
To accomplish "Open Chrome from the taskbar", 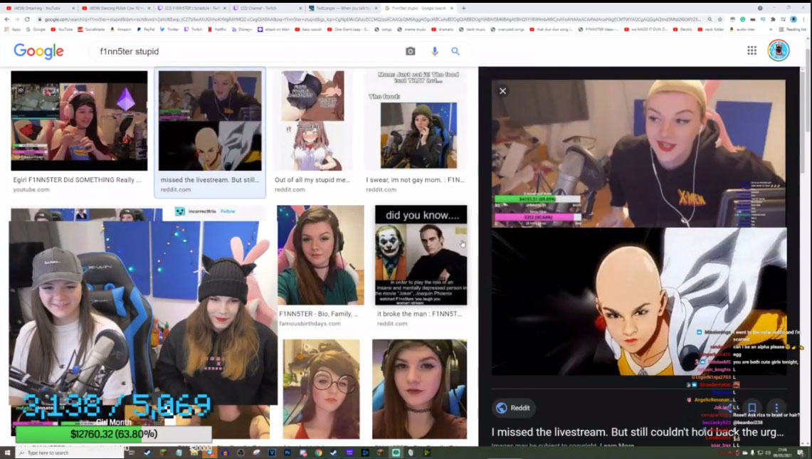I will click(318, 453).
